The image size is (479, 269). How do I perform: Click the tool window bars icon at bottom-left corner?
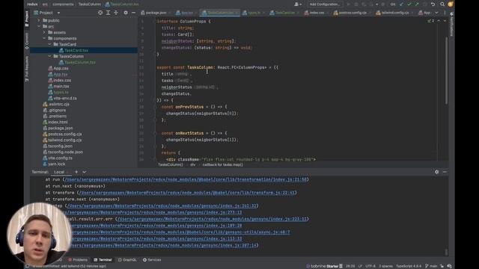tap(27, 266)
